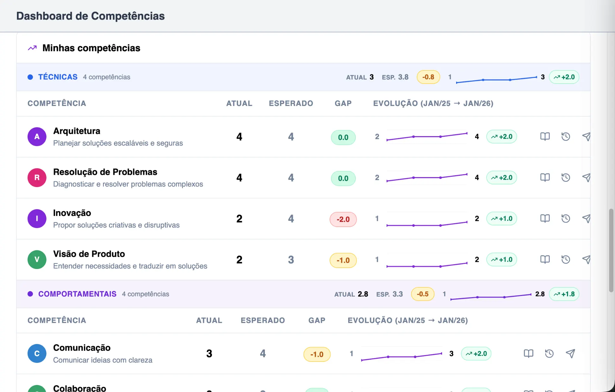Click send icon in Inovação row

(586, 219)
